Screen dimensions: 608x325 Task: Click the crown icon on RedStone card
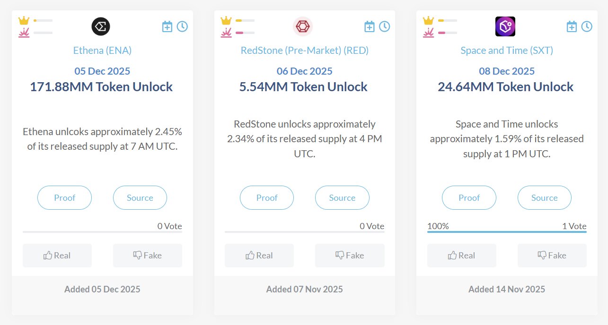pos(226,21)
